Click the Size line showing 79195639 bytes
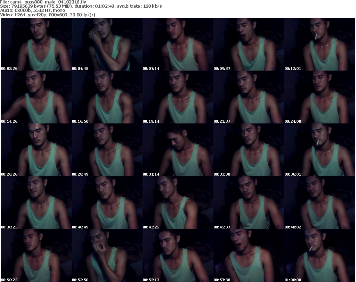This screenshot has height=282, width=356. [81, 6]
